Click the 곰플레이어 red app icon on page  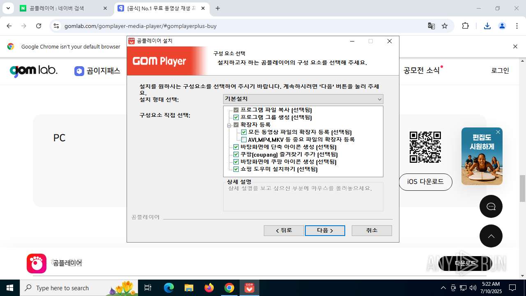37,264
